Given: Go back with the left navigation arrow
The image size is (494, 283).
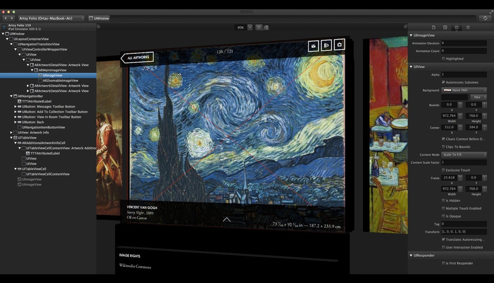Looking at the screenshot, I should (5, 19).
